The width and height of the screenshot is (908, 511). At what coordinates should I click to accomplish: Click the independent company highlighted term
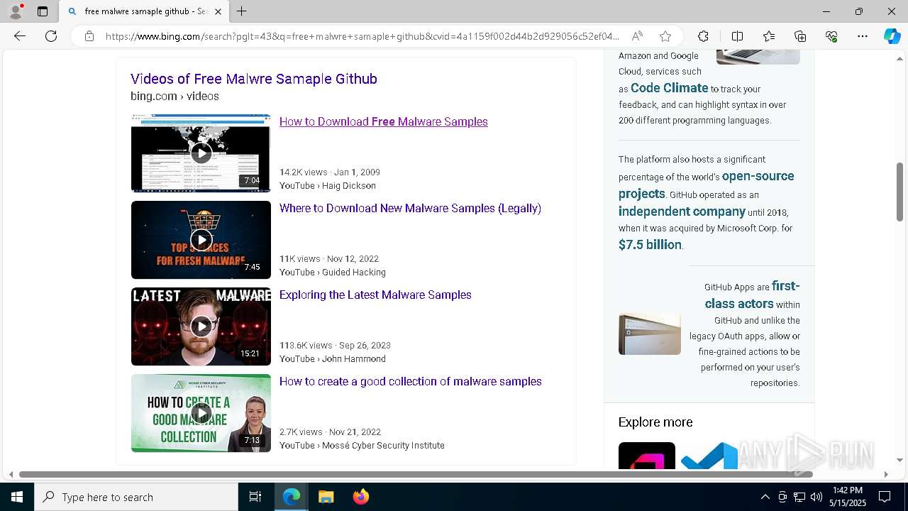point(682,211)
